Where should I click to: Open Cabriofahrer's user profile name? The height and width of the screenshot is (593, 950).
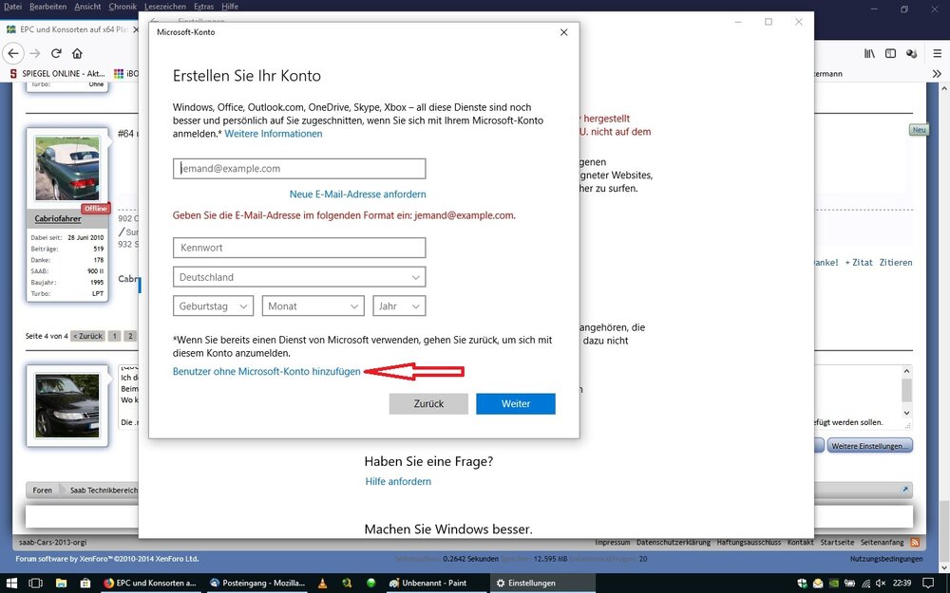58,218
